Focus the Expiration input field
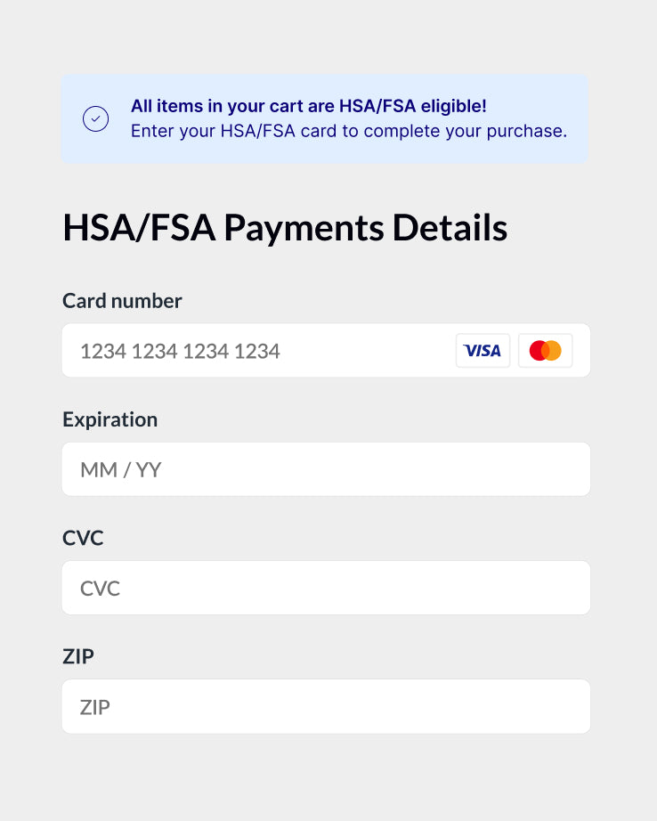The image size is (657, 821). (326, 469)
